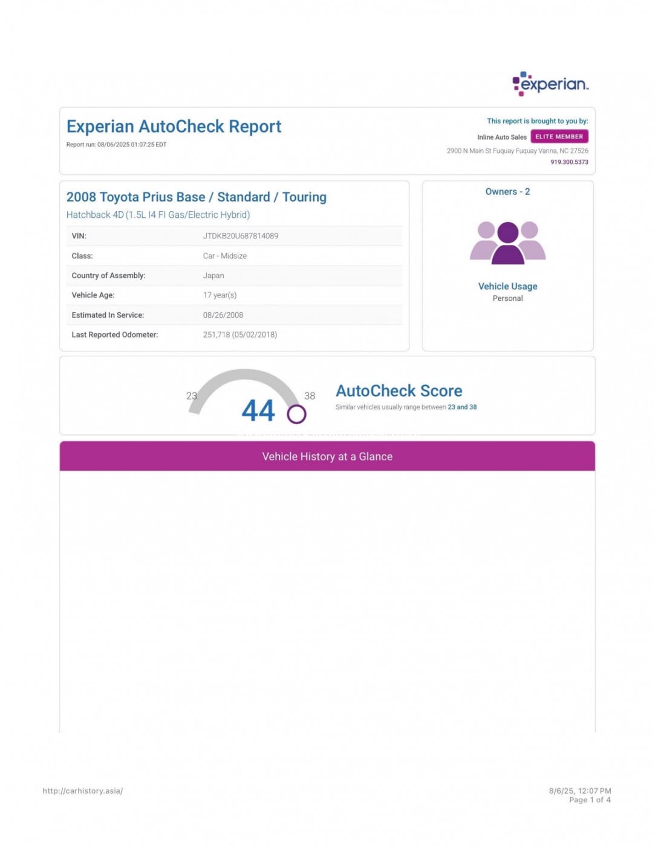Click the purple circle marker on the score gauge
Viewport: 655px width, 847px height.
point(296,414)
